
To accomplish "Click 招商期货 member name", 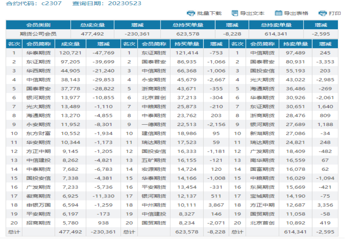I will pos(38,223).
